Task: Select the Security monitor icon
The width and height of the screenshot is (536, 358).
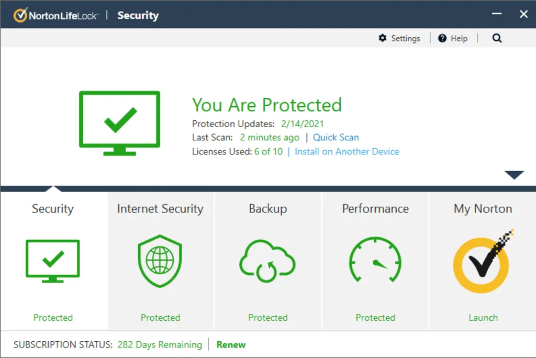Action: (52, 261)
